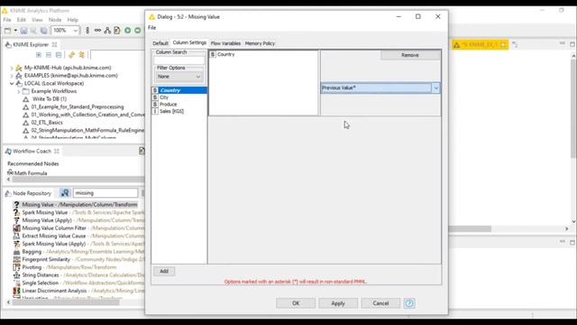This screenshot has height=325, width=577.
Task: Select the Produce column in list
Action: click(x=179, y=105)
